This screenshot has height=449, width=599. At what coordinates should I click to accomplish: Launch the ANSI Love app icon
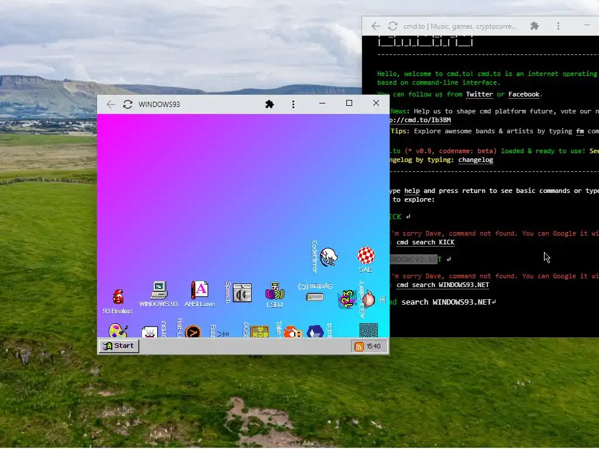(199, 290)
